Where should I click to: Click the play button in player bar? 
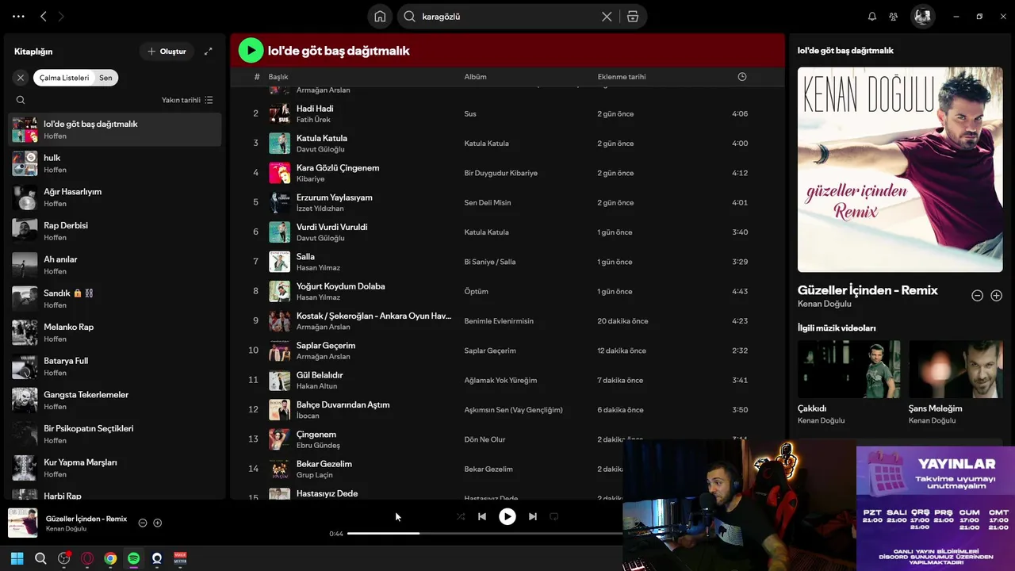[507, 516]
